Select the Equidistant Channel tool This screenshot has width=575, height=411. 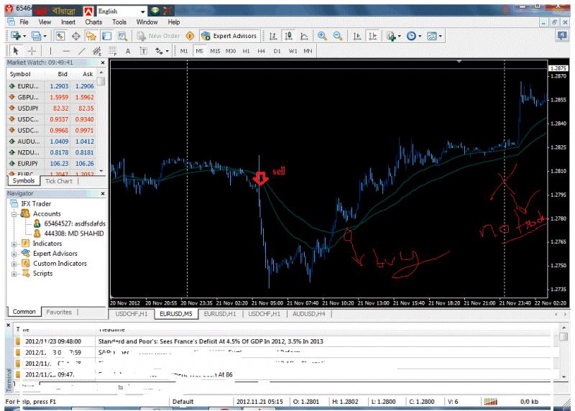click(97, 51)
